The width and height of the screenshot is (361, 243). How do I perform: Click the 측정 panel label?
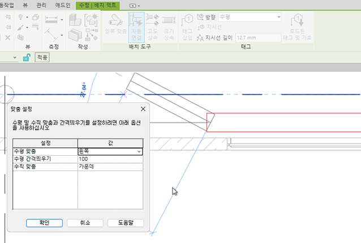(x=54, y=47)
